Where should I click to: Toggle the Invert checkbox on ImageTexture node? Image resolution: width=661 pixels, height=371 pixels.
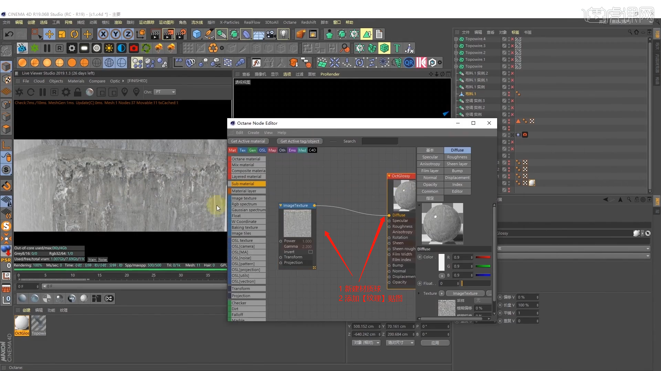point(311,252)
